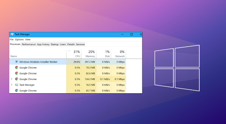Open the Users tab

coord(63,44)
